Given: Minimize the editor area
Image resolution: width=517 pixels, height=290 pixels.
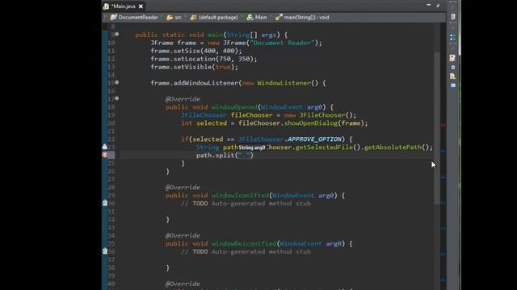Looking at the screenshot, I should (x=429, y=6).
